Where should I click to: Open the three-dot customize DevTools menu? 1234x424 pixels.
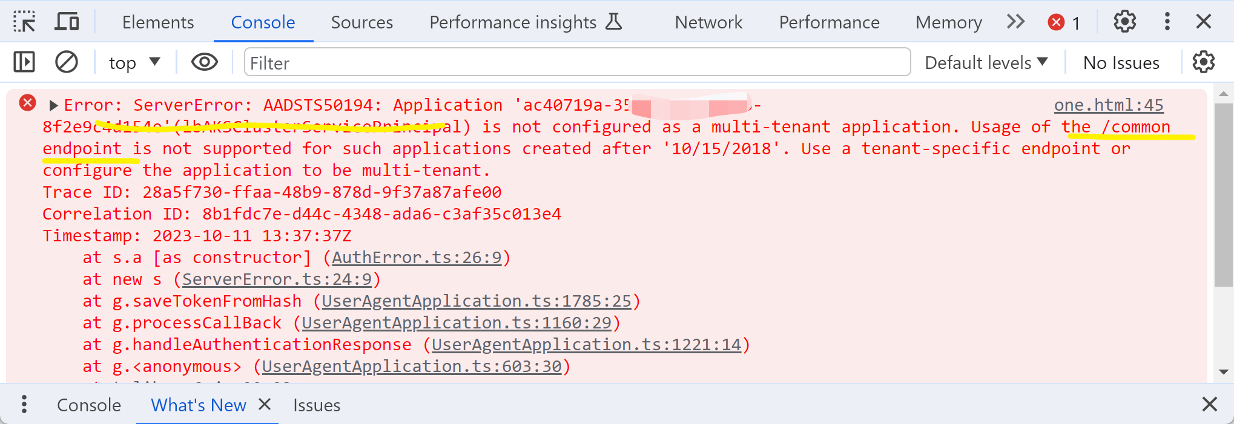pos(1167,22)
